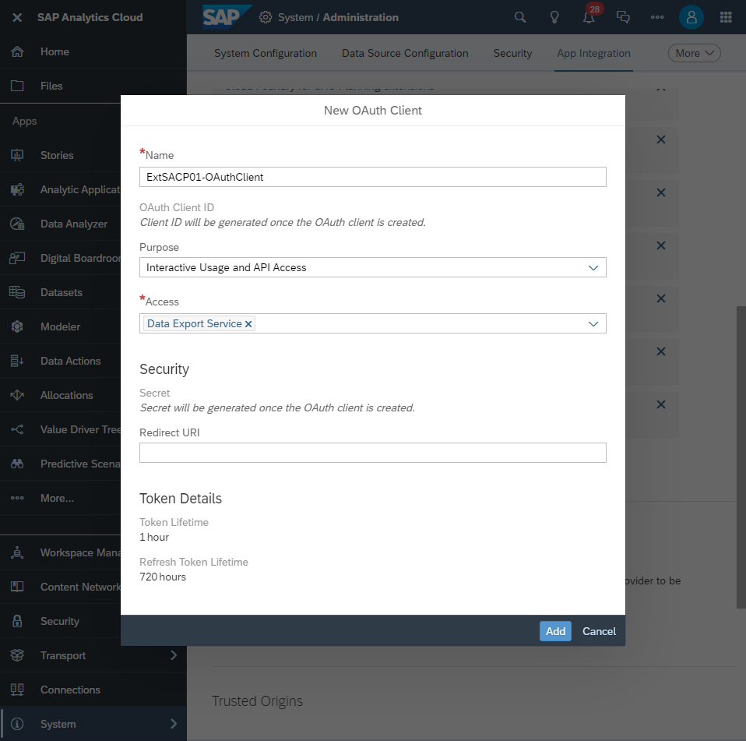Expand the Transport submenu chevron
Viewport: 746px width, 741px height.
tap(174, 655)
